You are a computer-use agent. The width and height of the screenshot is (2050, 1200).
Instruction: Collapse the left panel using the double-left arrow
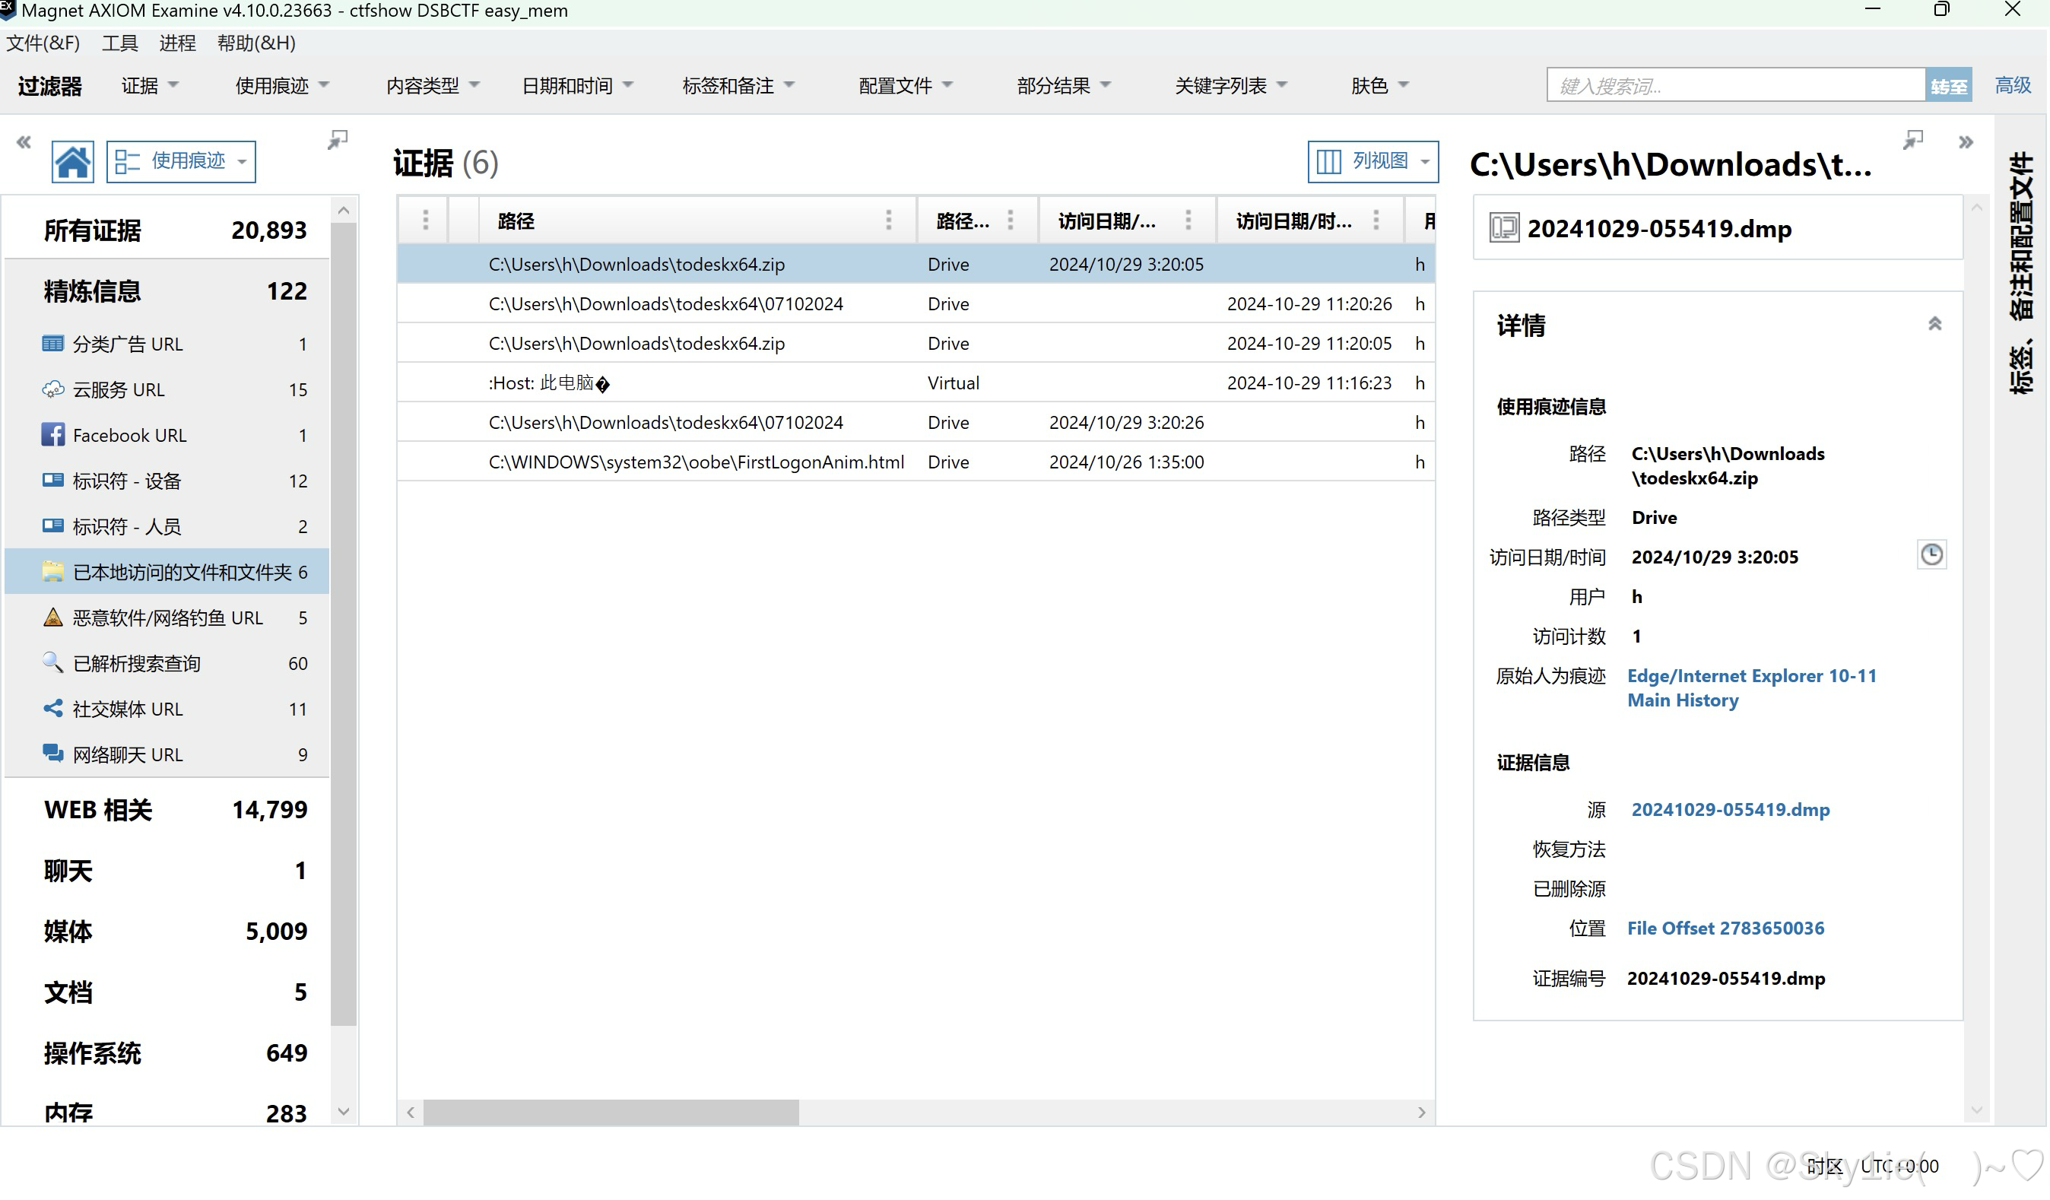tap(23, 141)
